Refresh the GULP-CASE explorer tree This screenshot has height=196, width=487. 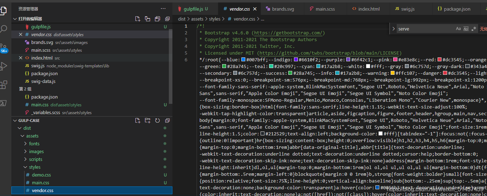click(157, 121)
